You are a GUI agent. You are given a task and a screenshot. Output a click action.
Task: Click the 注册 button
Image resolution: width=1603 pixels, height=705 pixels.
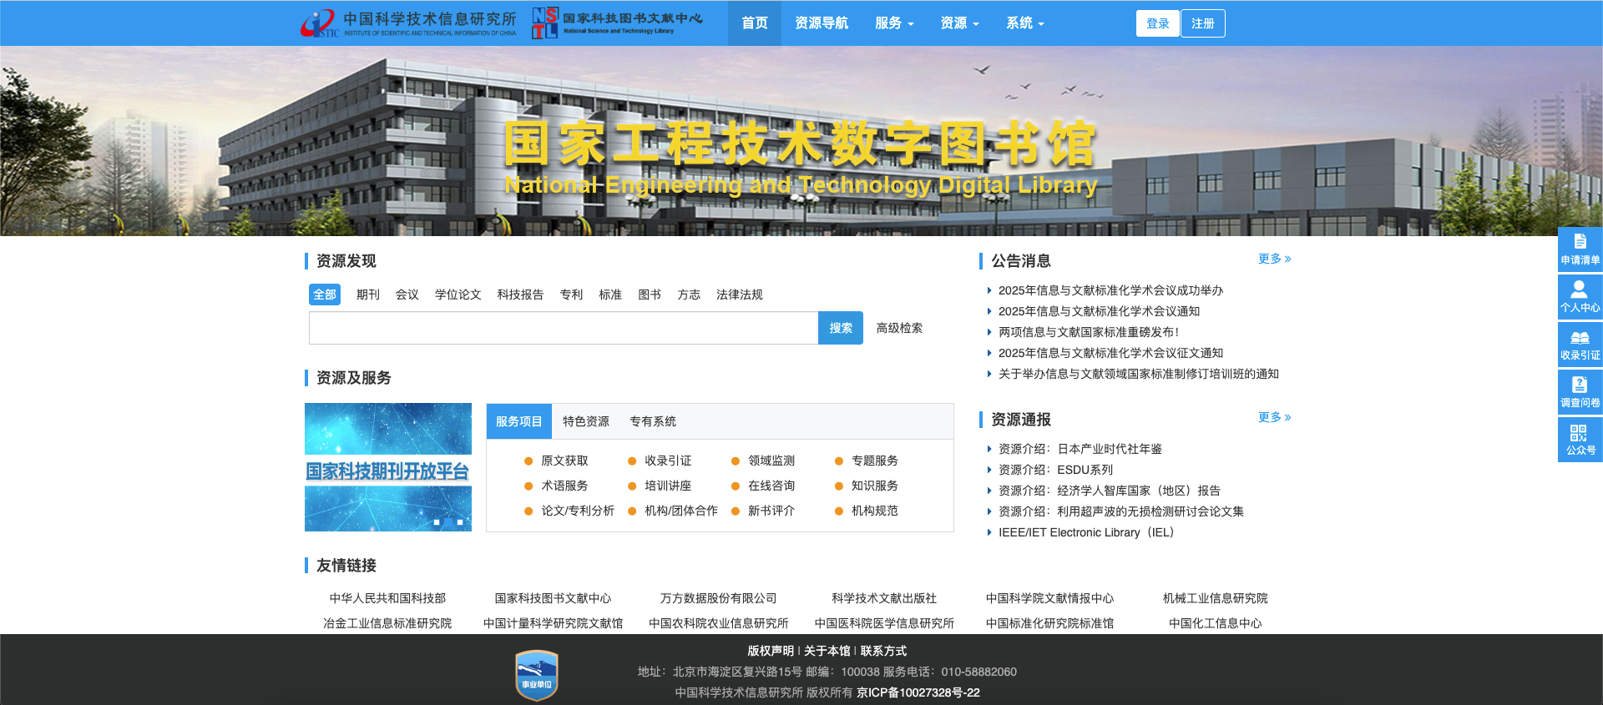click(1203, 23)
